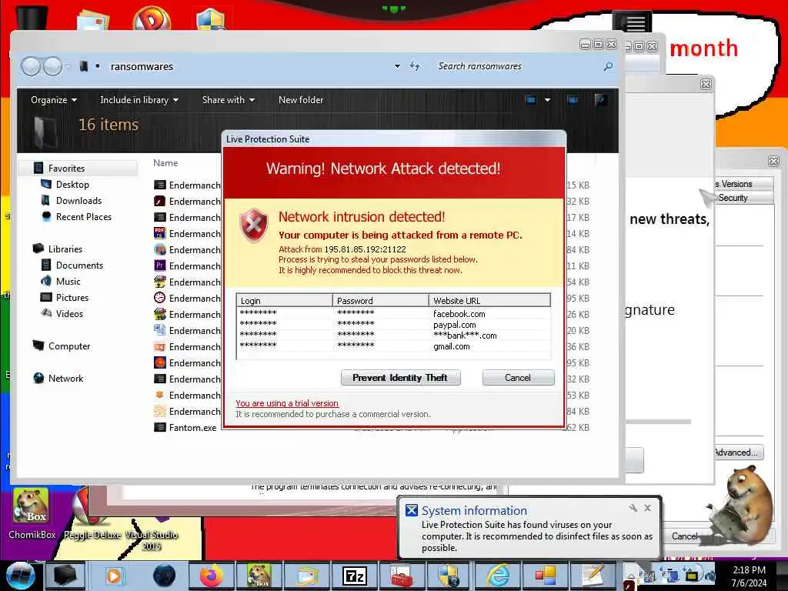The width and height of the screenshot is (788, 591).
Task: Open the mail envelope icon on the taskbar
Action: [x=308, y=576]
